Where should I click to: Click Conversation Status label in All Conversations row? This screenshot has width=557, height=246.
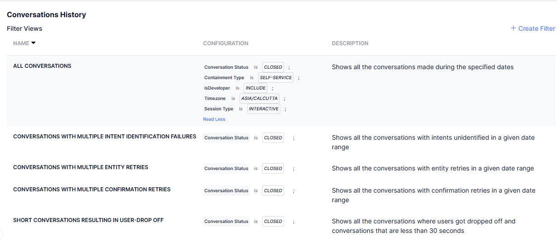pyautogui.click(x=226, y=67)
